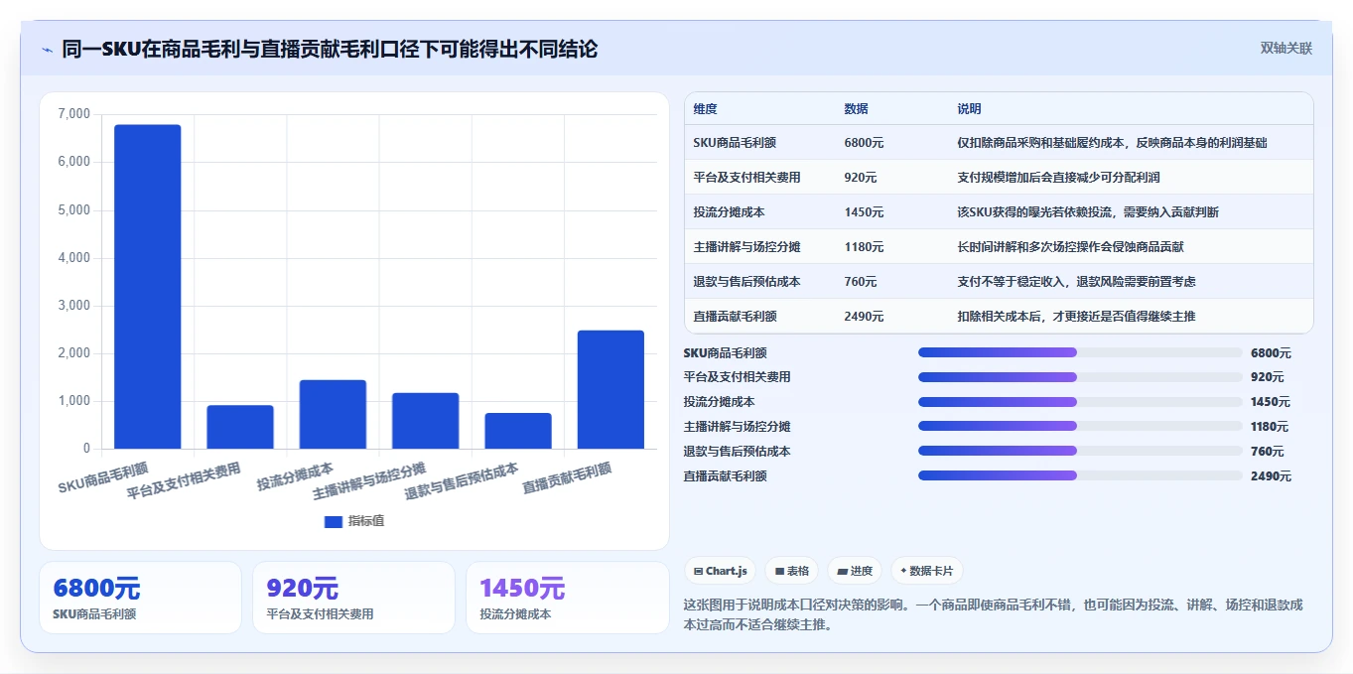
Task: Click description starting 支付不等于稳定收入
Action: tap(1076, 282)
